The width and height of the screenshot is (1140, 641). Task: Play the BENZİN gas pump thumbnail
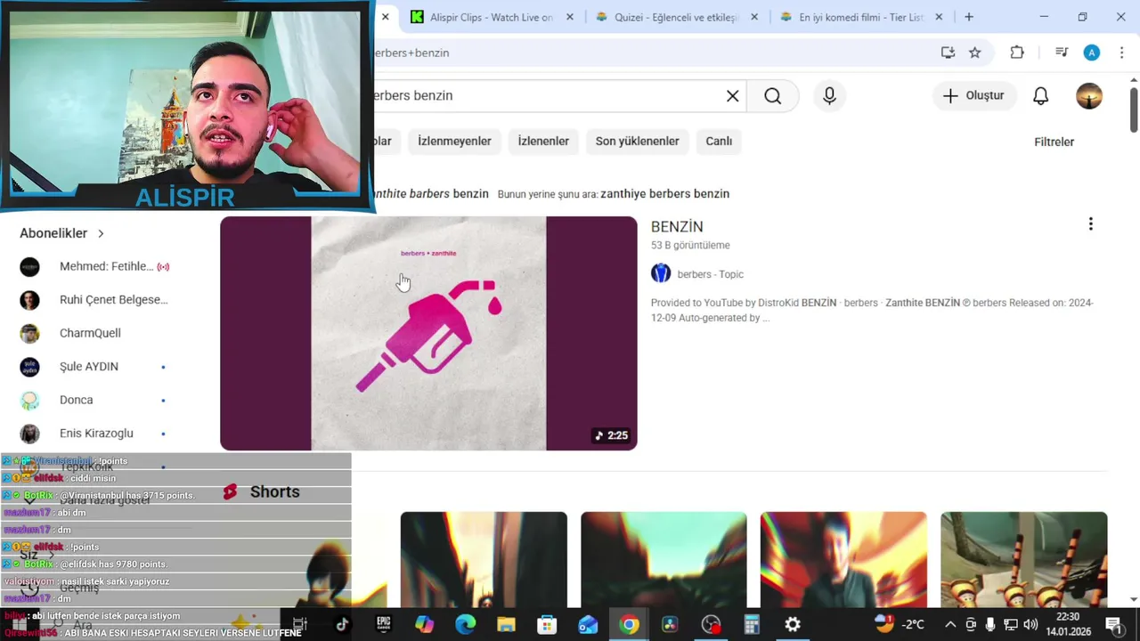click(x=428, y=333)
